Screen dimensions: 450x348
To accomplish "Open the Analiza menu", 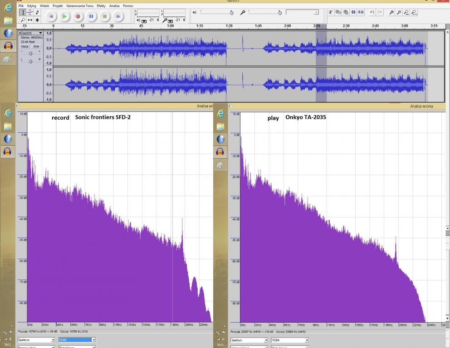I will pos(114,6).
